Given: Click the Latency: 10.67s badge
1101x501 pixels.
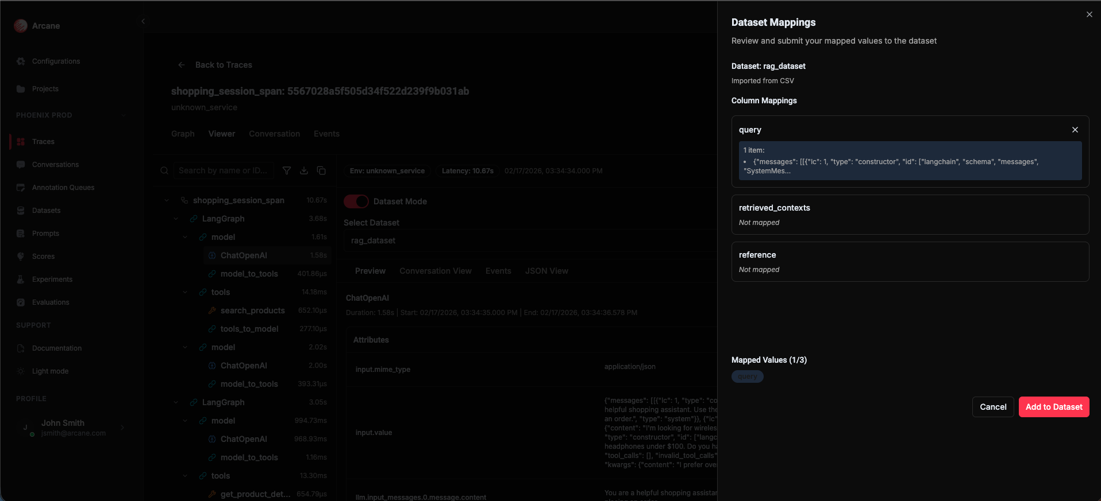Looking at the screenshot, I should coord(467,171).
